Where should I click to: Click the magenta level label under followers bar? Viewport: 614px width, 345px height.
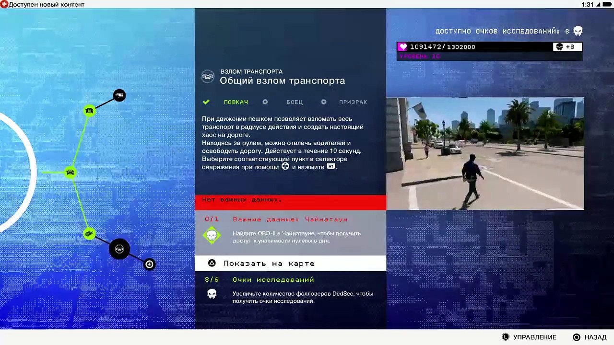[x=419, y=56]
